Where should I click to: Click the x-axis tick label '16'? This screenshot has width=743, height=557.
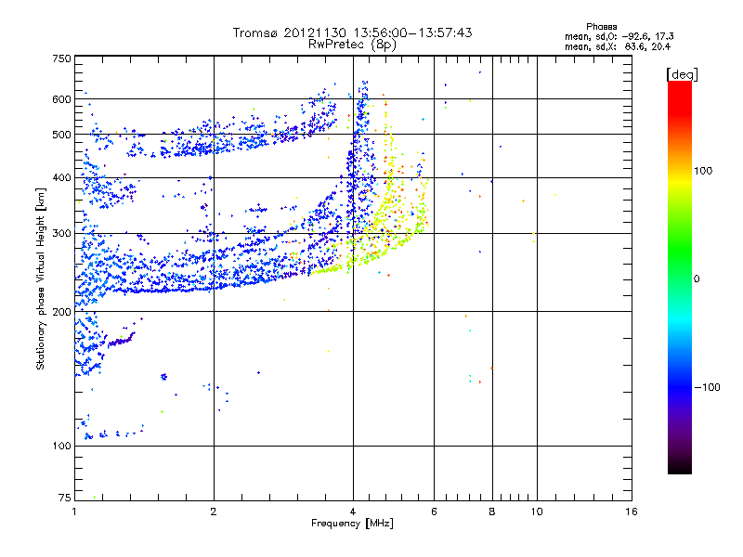(632, 512)
